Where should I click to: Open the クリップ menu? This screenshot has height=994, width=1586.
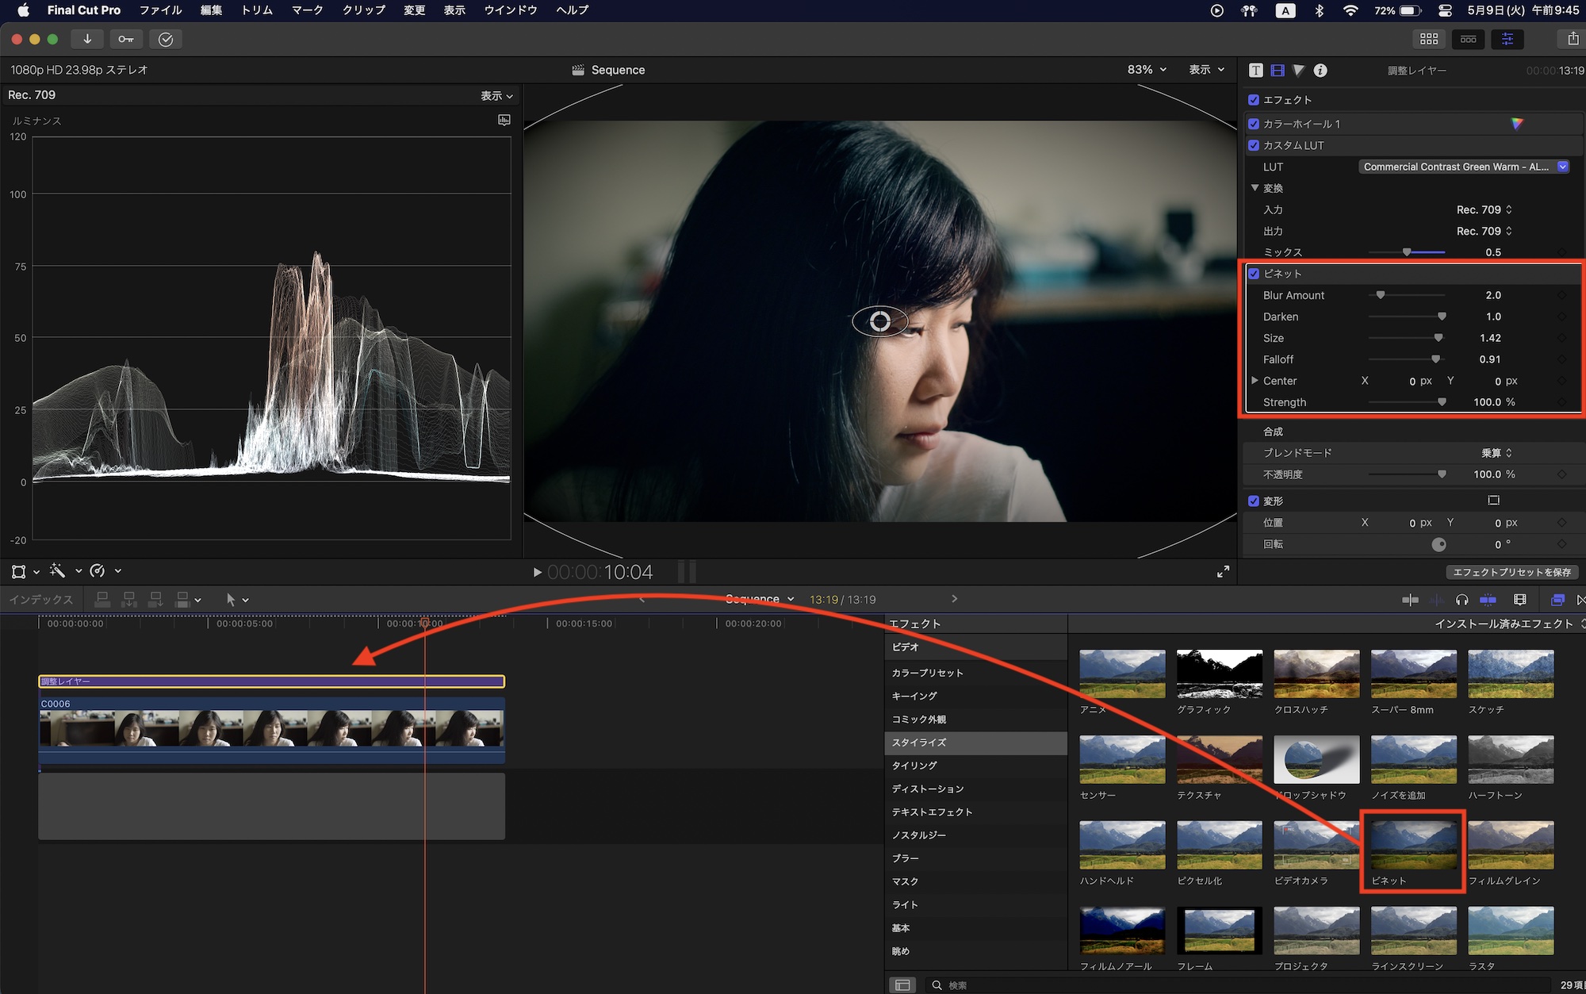pyautogui.click(x=363, y=10)
